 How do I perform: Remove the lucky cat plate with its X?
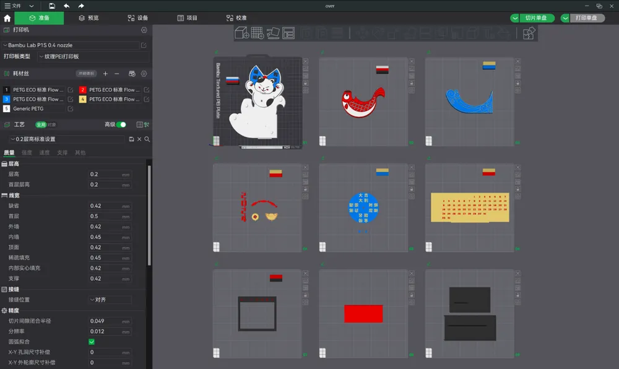306,61
